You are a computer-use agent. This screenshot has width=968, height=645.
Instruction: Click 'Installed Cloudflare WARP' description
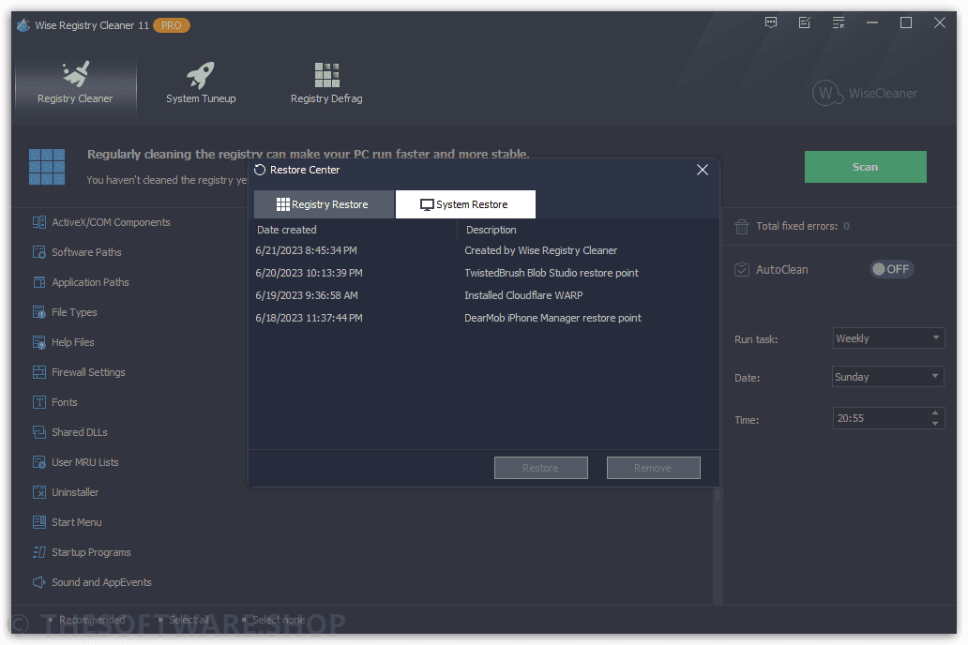point(523,295)
